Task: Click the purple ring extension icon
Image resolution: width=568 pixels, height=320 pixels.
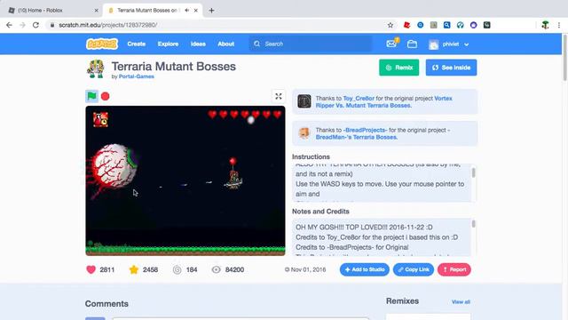Action: (473, 25)
